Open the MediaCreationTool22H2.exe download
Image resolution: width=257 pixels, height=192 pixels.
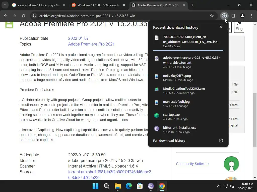pyautogui.click(x=188, y=90)
